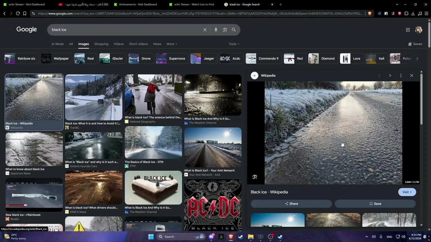This screenshot has width=431, height=242.
Task: Switch to the xc4rr Stream Kick Dashboard browser tab
Action: (x=27, y=4)
